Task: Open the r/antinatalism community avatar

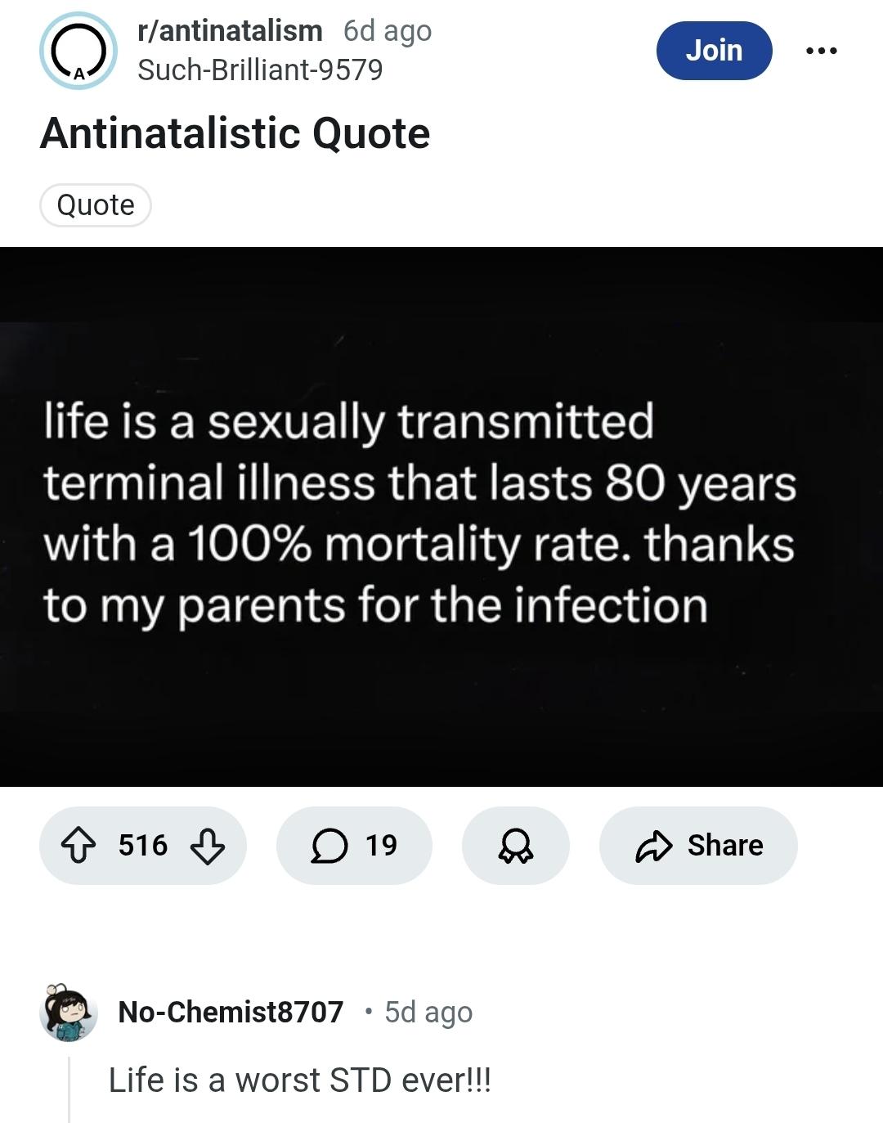Action: (78, 51)
